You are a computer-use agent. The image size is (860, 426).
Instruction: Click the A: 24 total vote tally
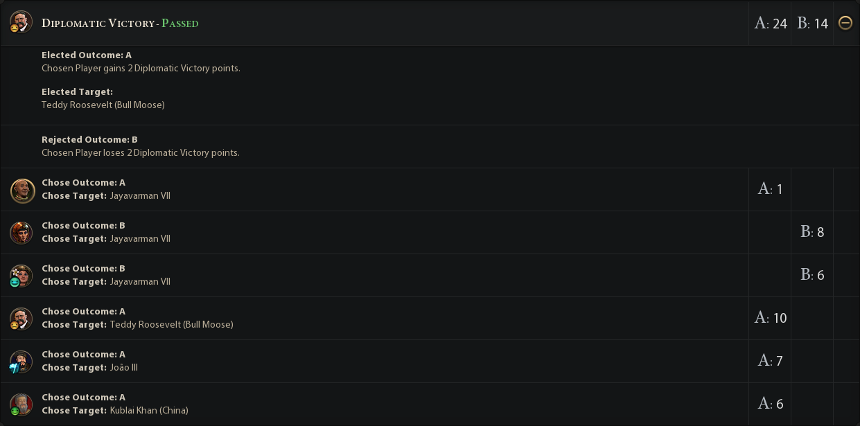pyautogui.click(x=771, y=24)
